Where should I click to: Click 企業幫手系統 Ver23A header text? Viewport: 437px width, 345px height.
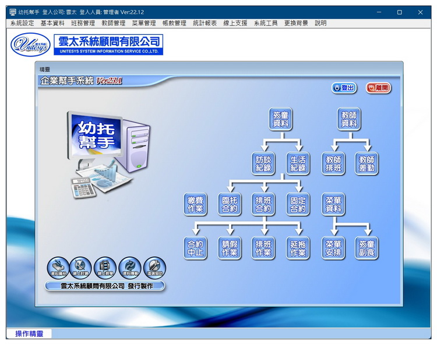[x=81, y=81]
